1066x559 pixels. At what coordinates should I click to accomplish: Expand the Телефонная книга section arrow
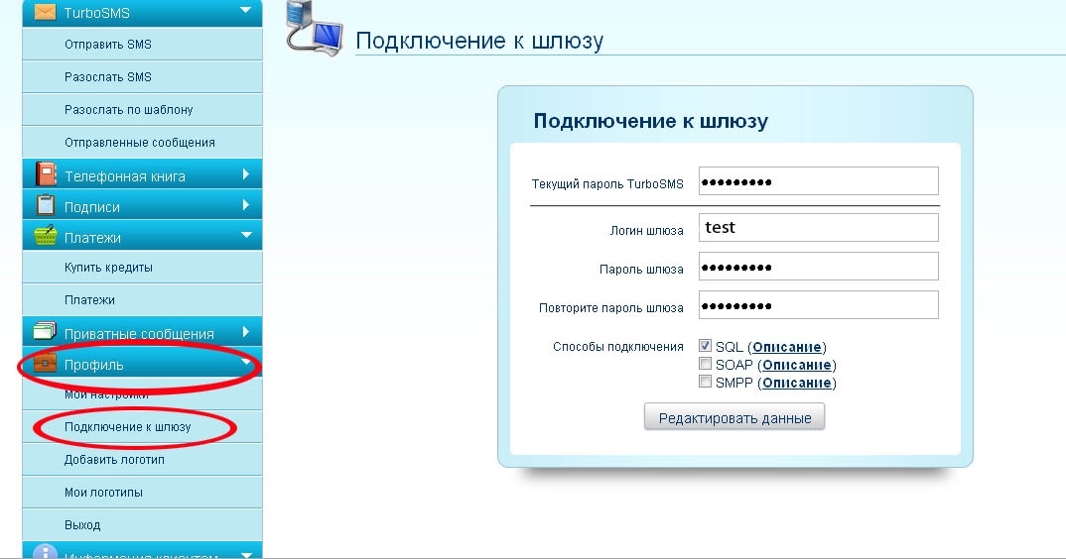point(245,175)
